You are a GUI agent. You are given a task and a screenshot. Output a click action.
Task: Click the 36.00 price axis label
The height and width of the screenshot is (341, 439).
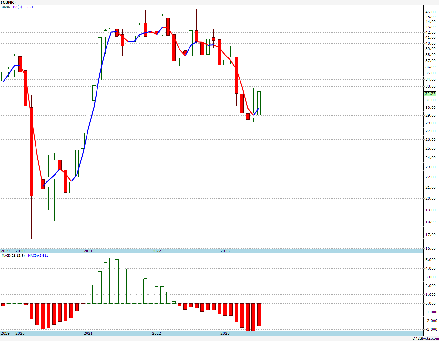pyautogui.click(x=430, y=67)
